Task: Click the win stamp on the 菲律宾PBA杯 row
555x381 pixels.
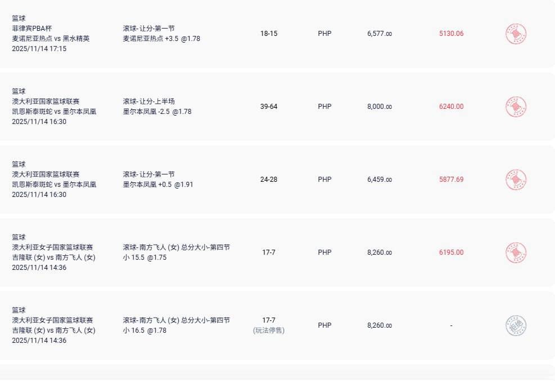Action: [516, 34]
